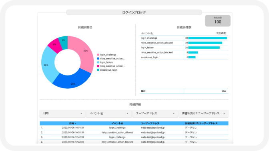Click the 影響を受けたユーザーアドレス table column header
This screenshot has height=151, width=269.
click(201, 123)
